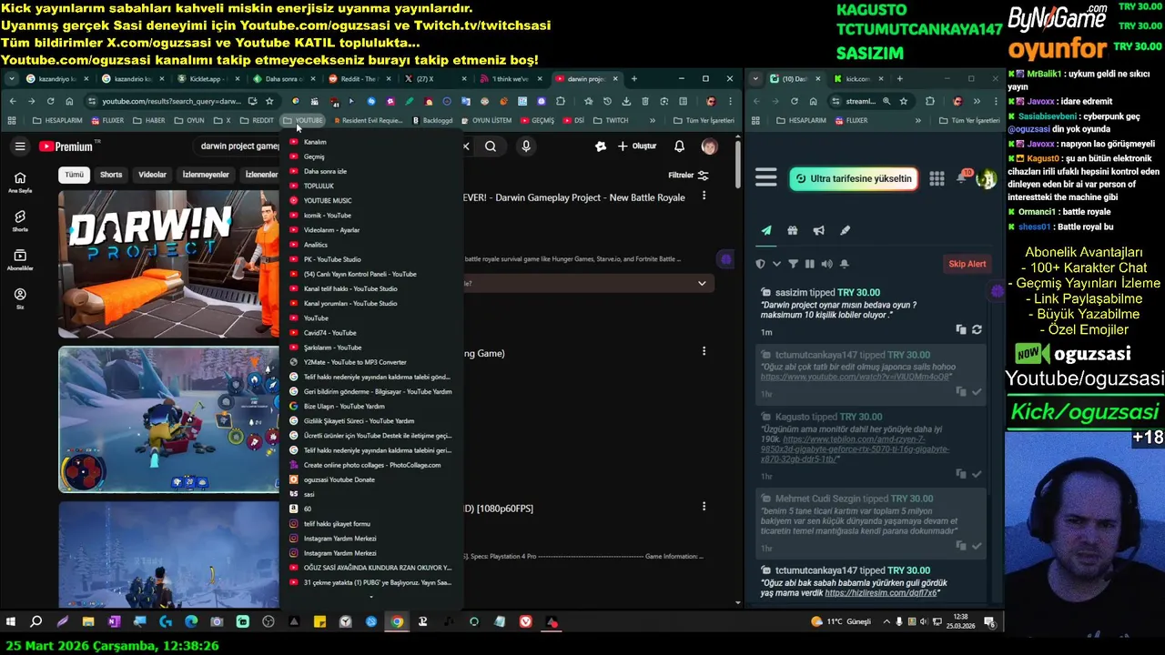Open Streamlabs apps grid icon

(937, 178)
